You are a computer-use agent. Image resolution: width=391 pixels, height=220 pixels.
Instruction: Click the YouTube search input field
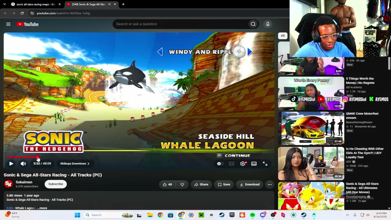click(180, 24)
